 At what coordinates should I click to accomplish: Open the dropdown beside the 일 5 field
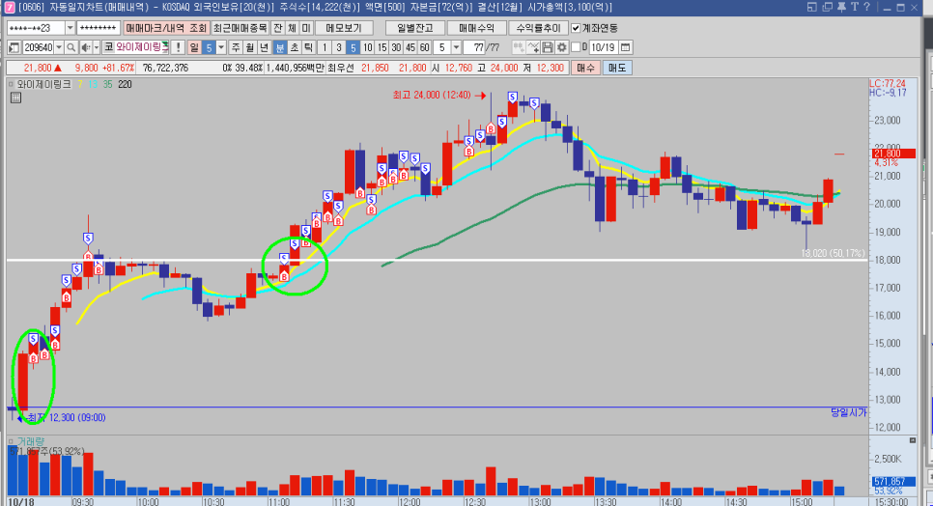221,47
